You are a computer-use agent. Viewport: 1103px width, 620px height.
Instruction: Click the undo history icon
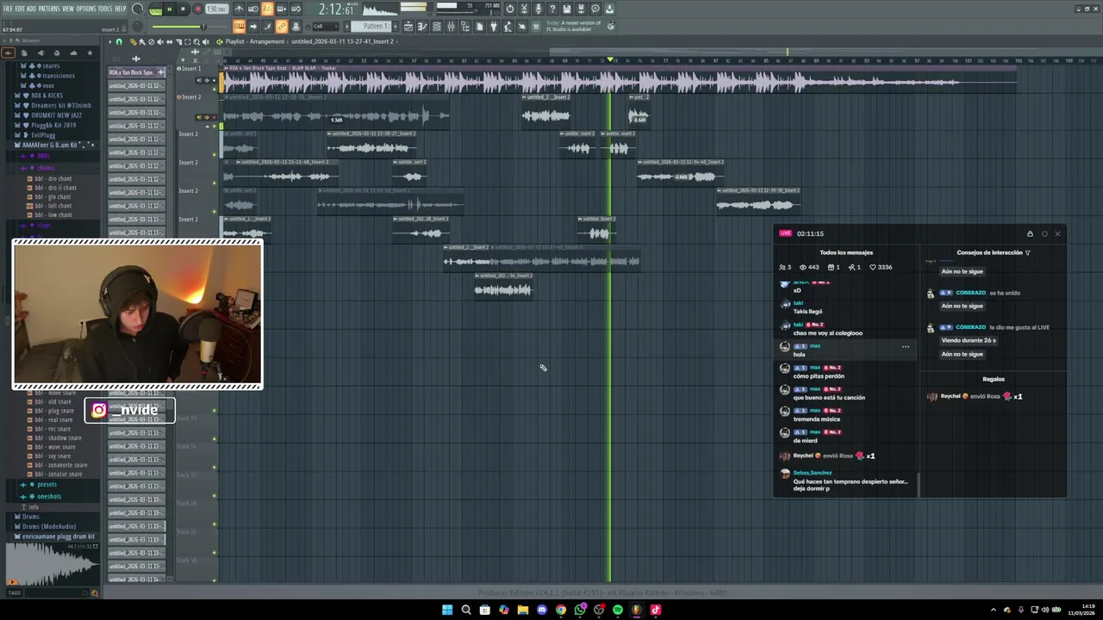510,9
